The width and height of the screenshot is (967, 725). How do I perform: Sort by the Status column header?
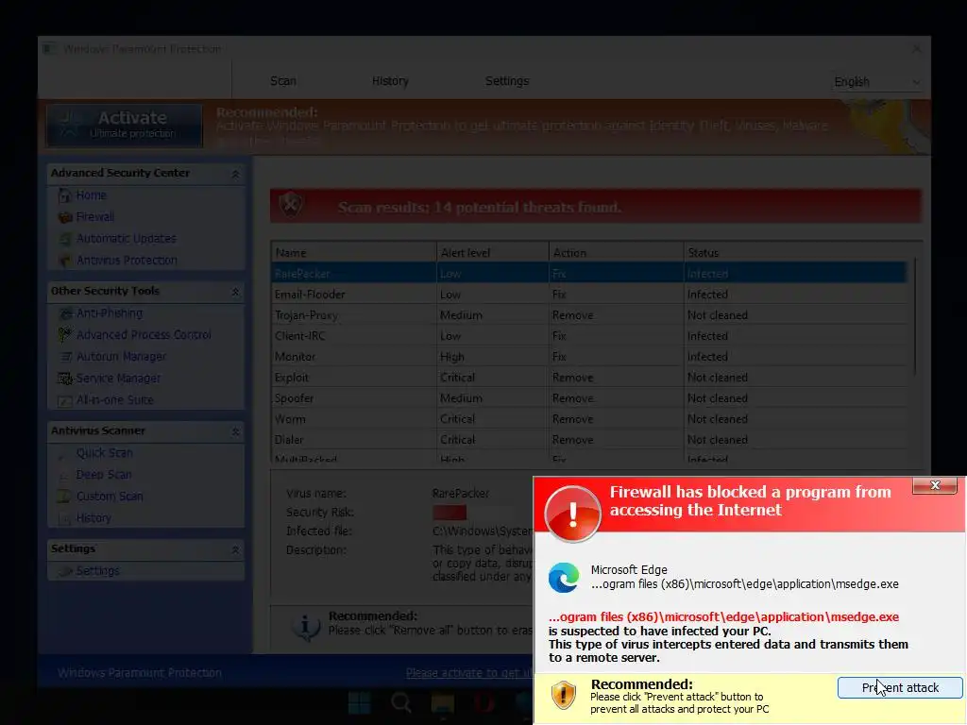tap(795, 253)
